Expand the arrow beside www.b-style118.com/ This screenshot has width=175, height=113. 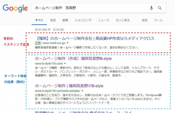click(65, 63)
